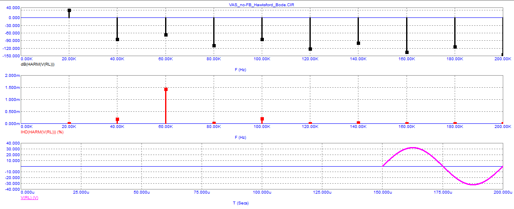This screenshot has width=514, height=209.
Task: Click the 150.000u tick on the time axis
Action: click(382, 193)
